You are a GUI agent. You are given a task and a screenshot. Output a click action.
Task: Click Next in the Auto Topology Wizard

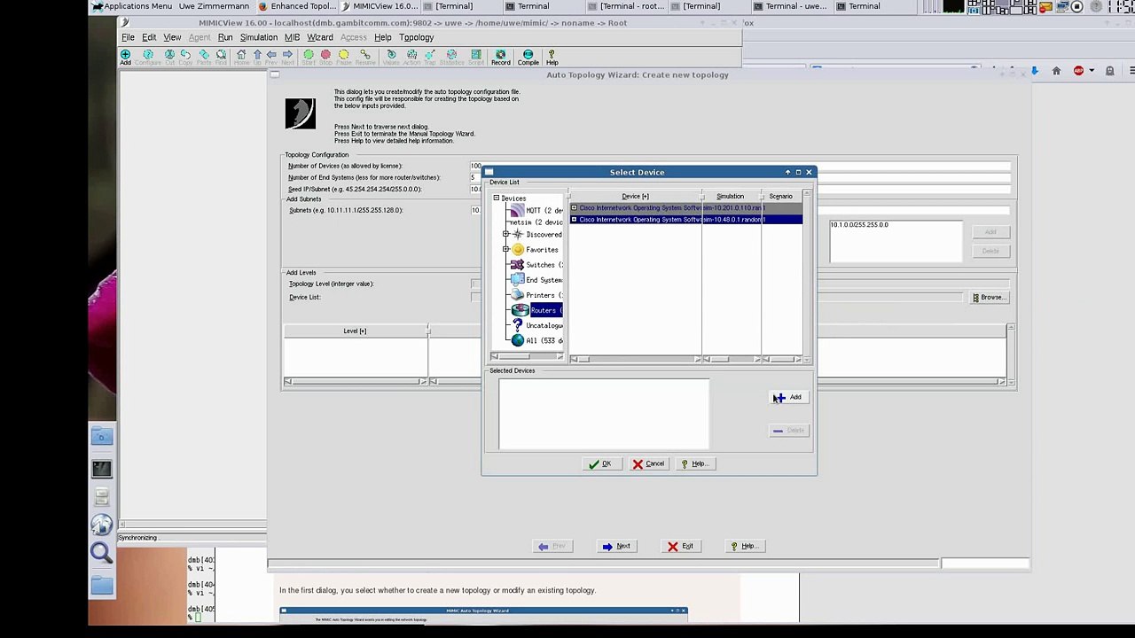[616, 546]
